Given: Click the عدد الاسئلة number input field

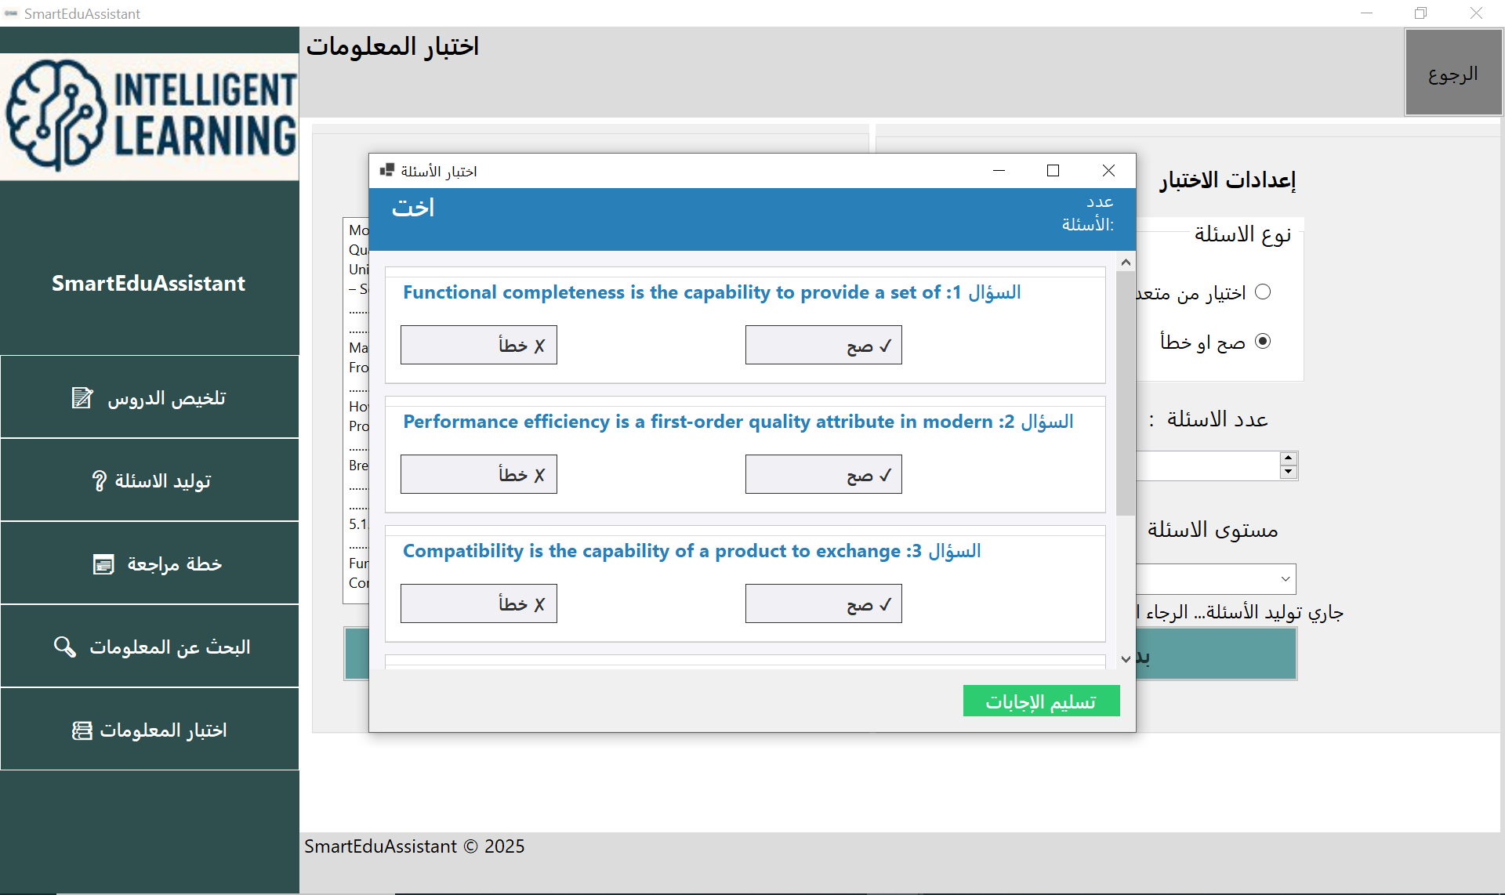Looking at the screenshot, I should coord(1207,466).
